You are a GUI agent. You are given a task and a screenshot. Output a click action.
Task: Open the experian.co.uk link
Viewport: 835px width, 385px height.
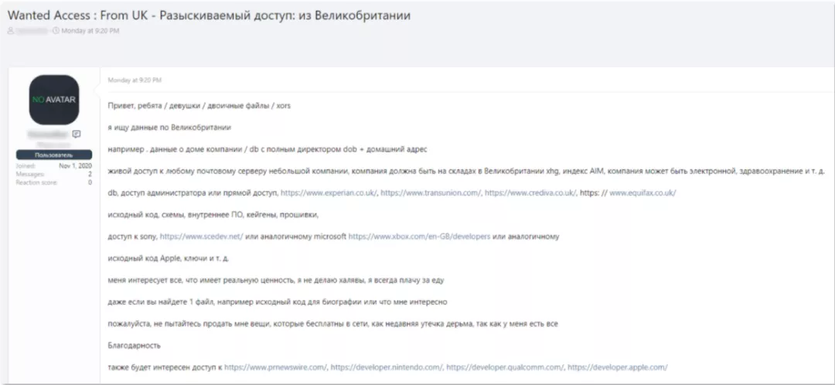(329, 192)
